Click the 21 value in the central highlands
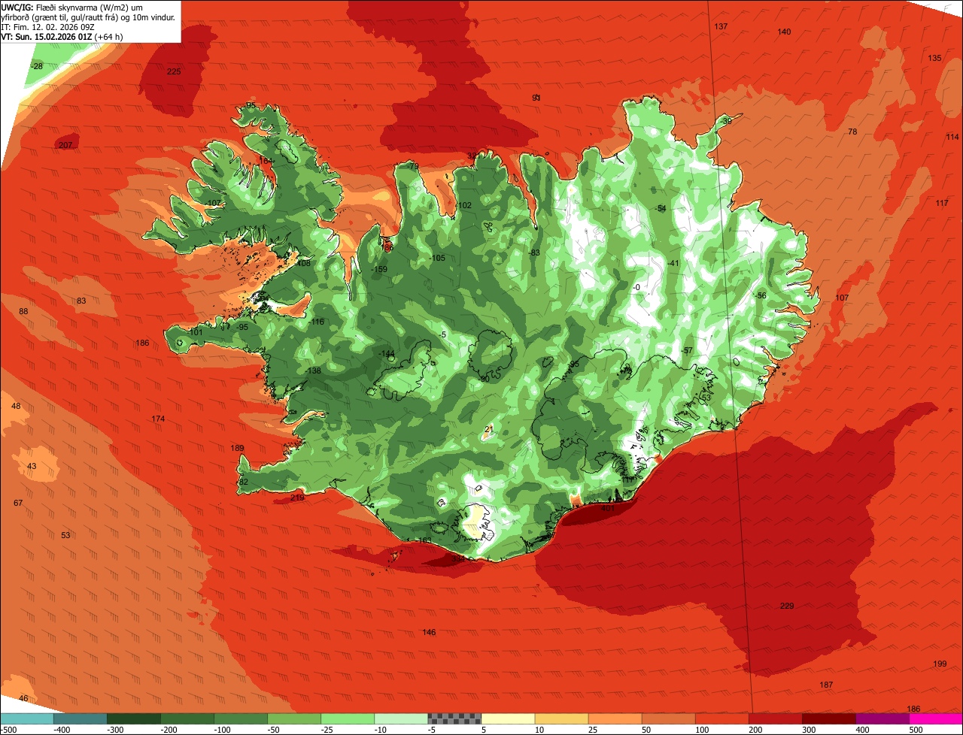Viewport: 963px width, 735px height. [x=489, y=429]
